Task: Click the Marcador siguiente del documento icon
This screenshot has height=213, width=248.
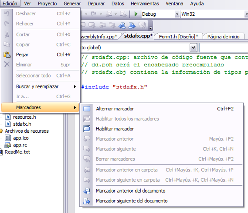Action: pyautogui.click(x=87, y=201)
